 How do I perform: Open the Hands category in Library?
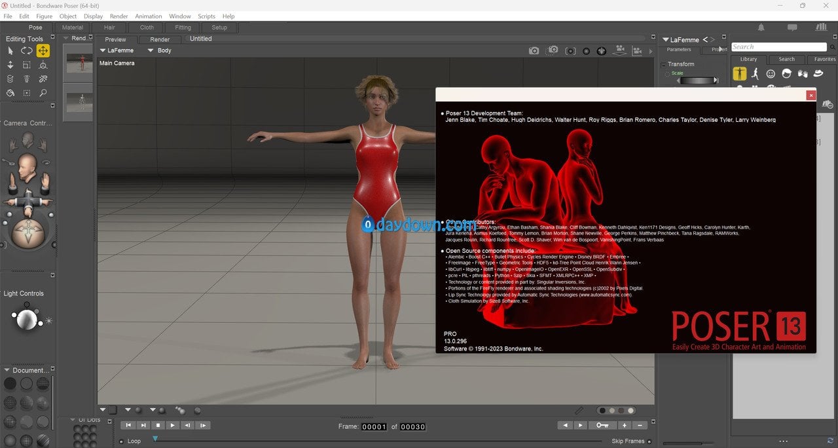pyautogui.click(x=803, y=74)
